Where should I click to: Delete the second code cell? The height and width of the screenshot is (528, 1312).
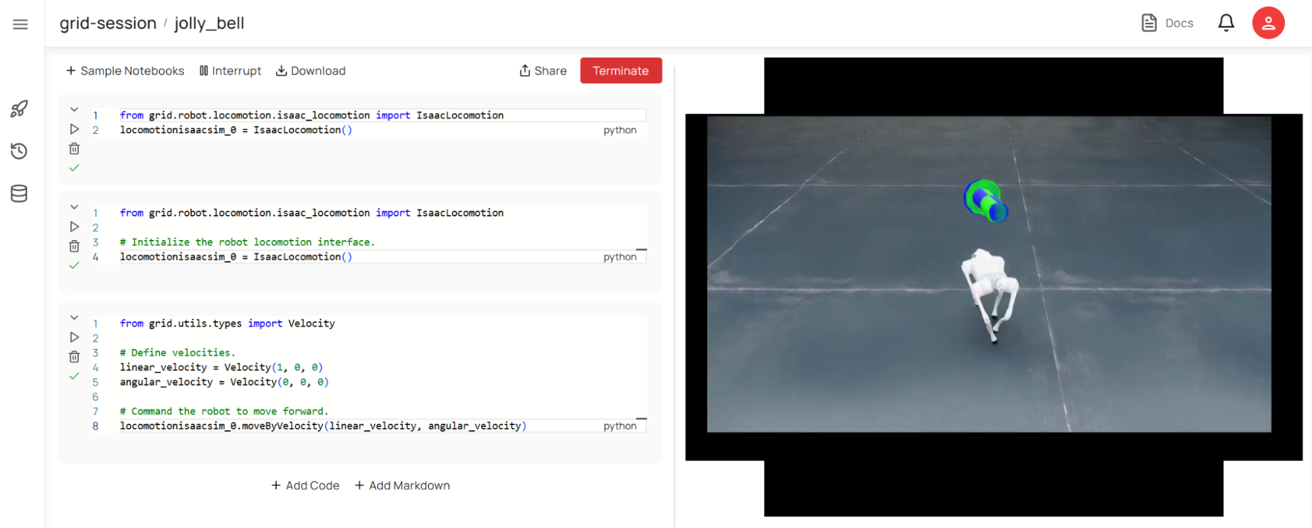click(74, 247)
